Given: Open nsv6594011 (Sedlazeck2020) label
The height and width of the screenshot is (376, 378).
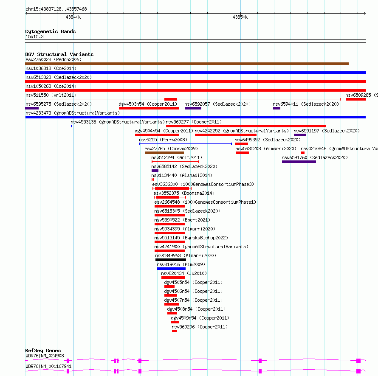Looking at the screenshot, I should pos(306,104).
